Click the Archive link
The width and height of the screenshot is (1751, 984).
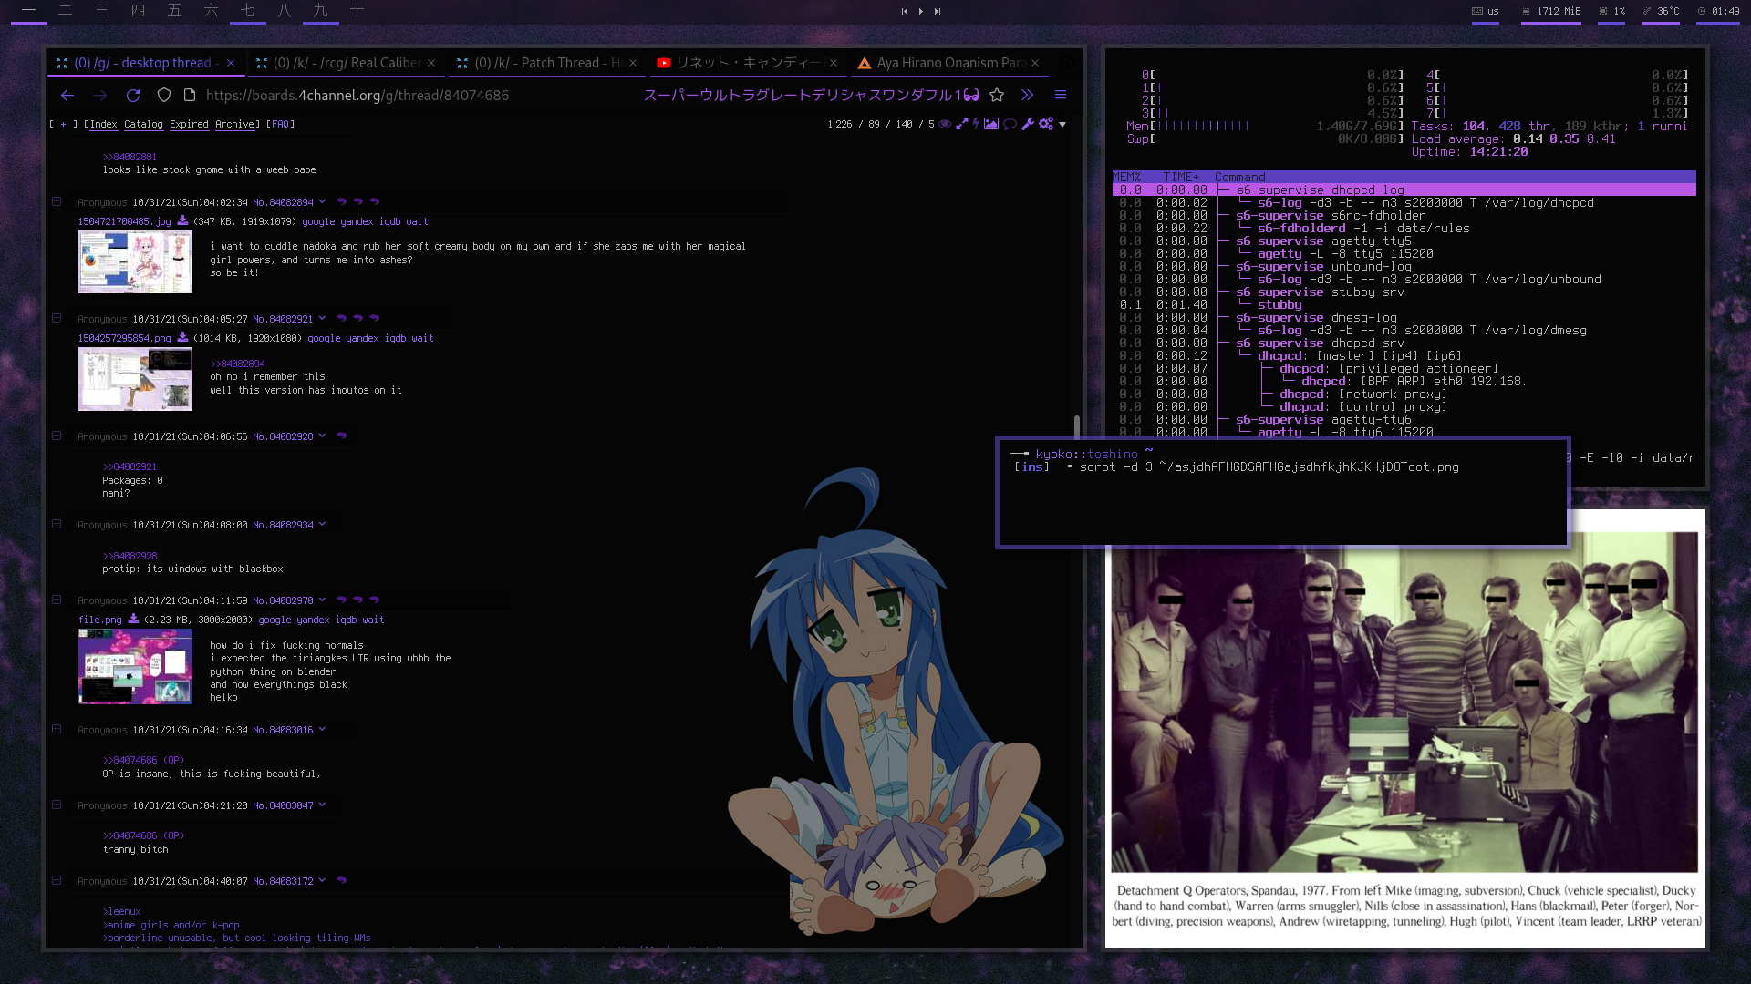tap(234, 124)
